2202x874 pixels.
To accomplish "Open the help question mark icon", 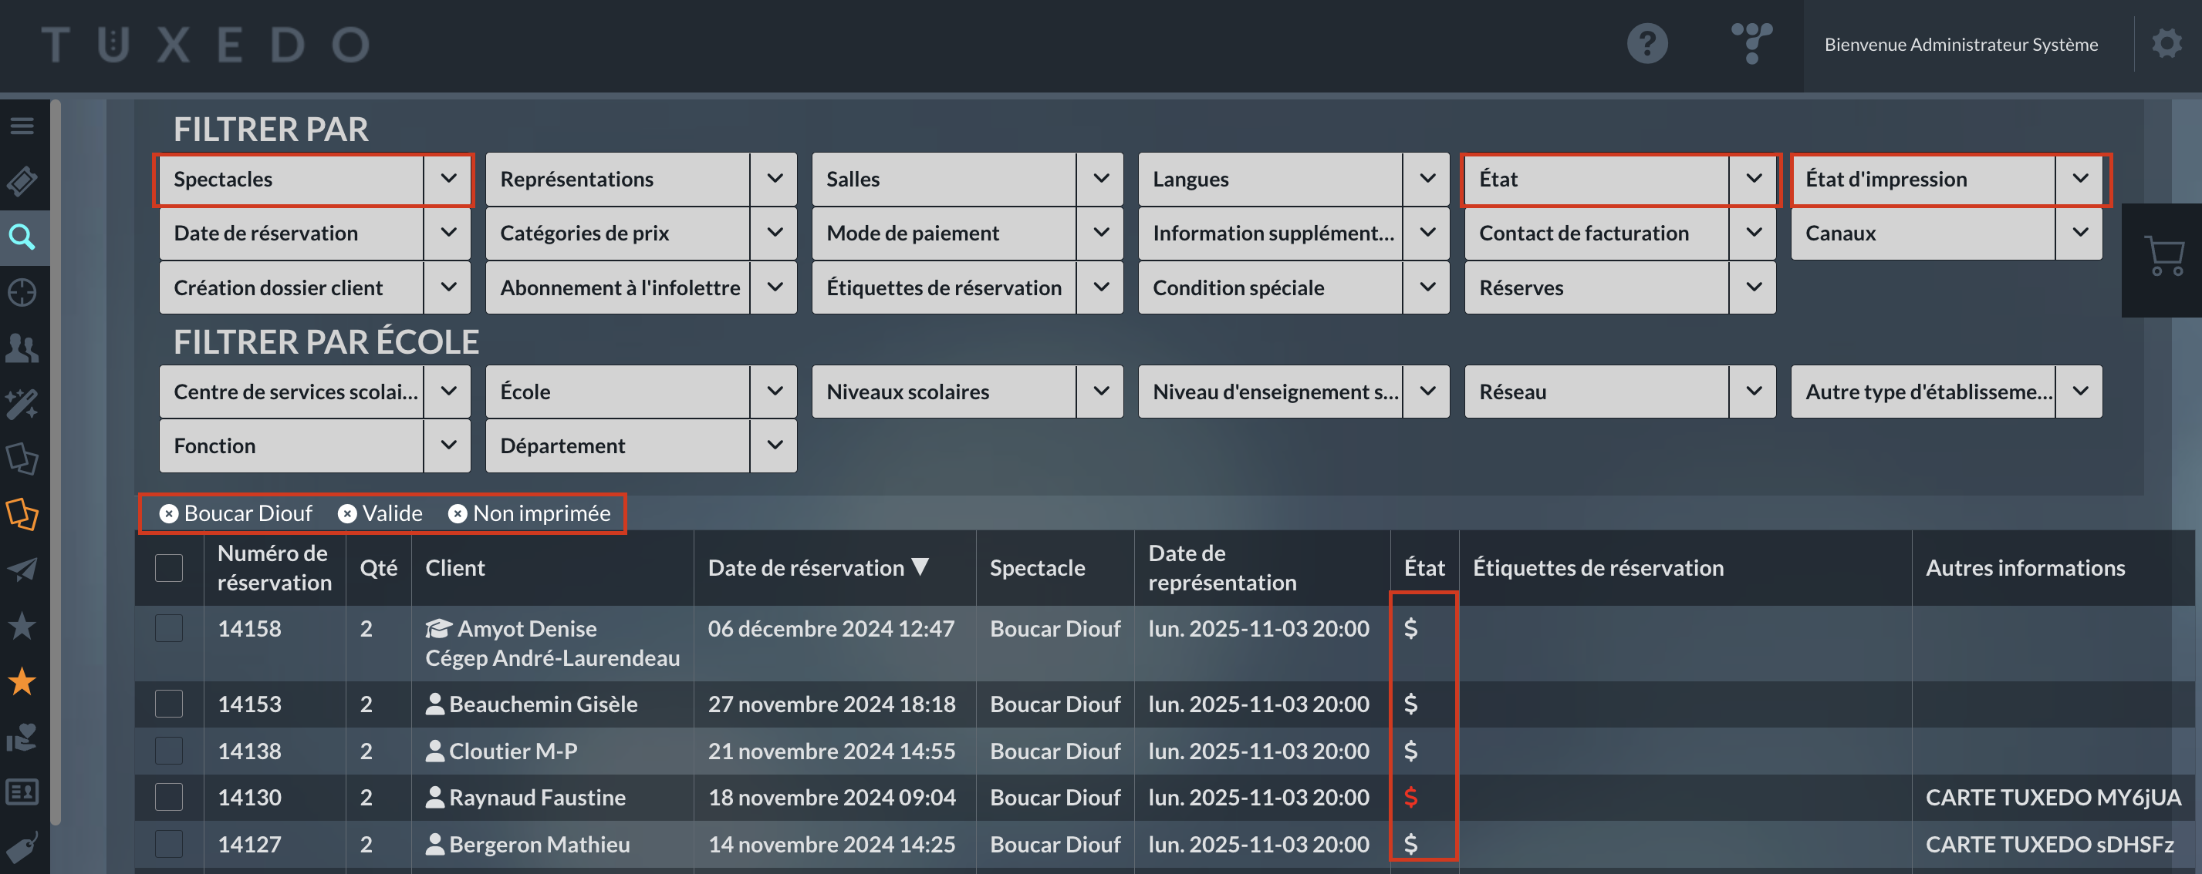I will pyautogui.click(x=1646, y=43).
